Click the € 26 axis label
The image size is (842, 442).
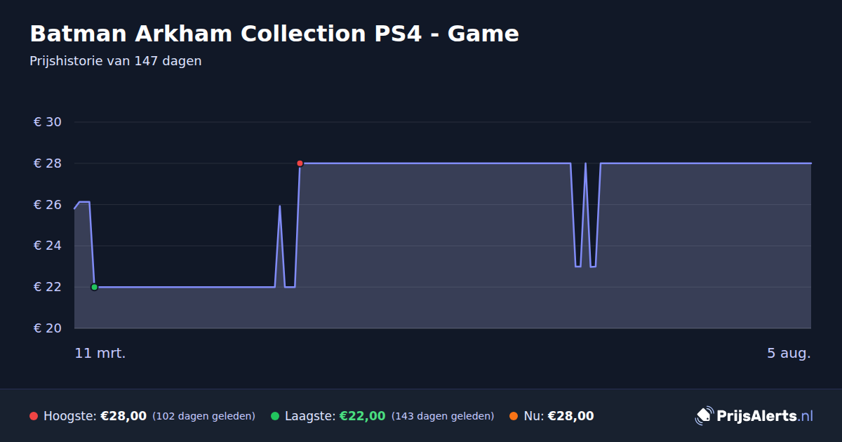[x=48, y=205]
